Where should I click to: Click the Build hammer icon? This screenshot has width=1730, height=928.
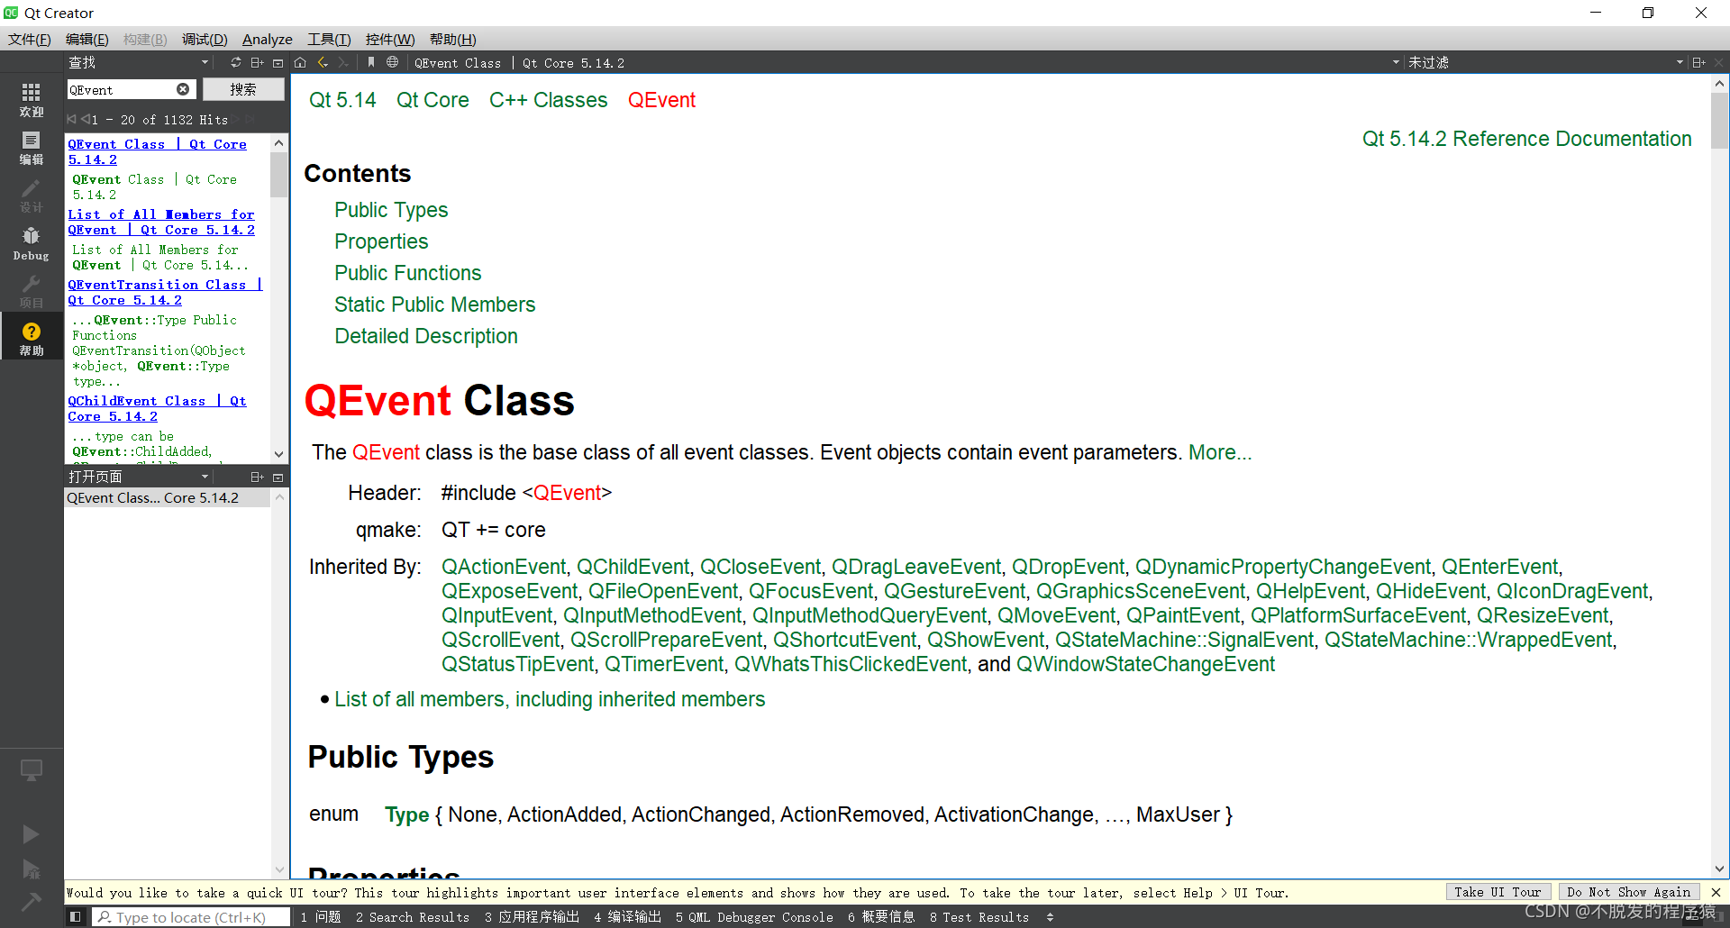pos(31,901)
